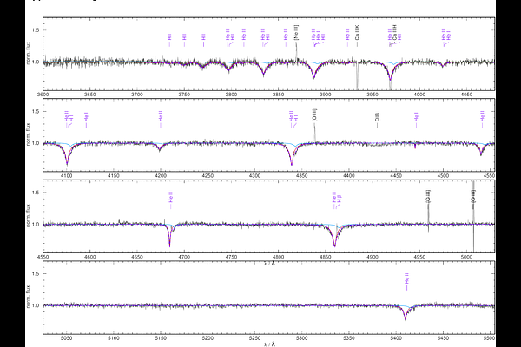Click the absorption dip near 4100 Å
521x347 pixels.
coord(68,159)
